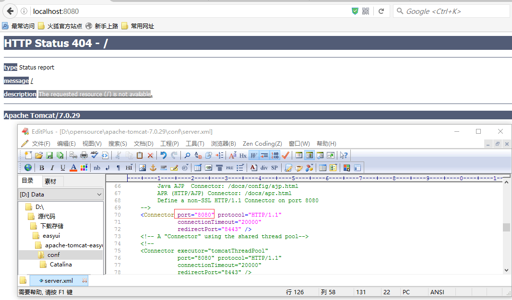Click the red X delete icon
This screenshot has height=300, width=512.
pos(150,156)
